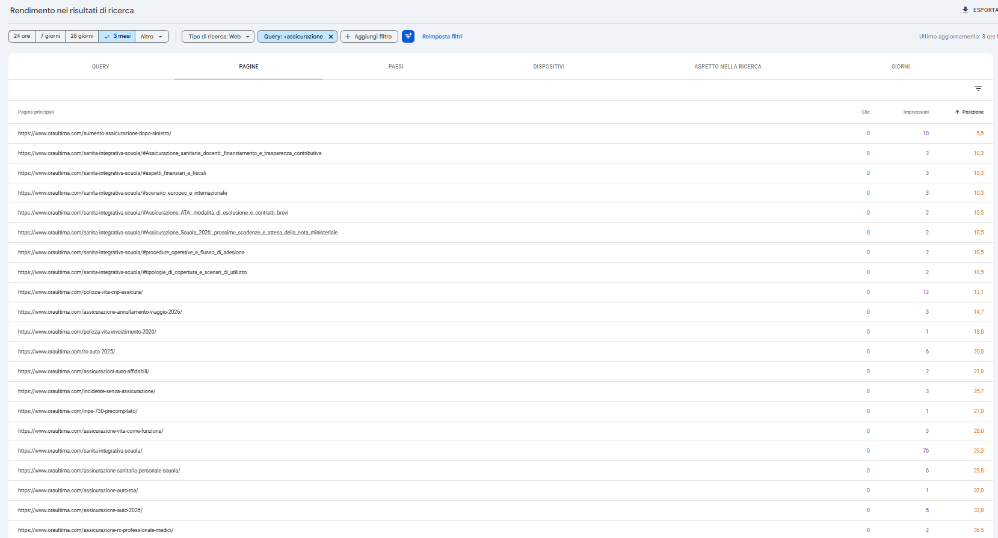
Task: Sort by the Impressioni column header
Action: (x=916, y=112)
